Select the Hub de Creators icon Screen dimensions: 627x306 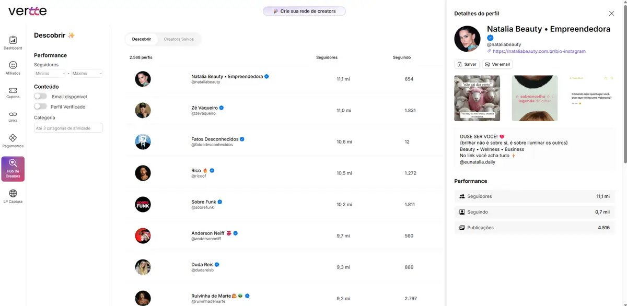(13, 168)
